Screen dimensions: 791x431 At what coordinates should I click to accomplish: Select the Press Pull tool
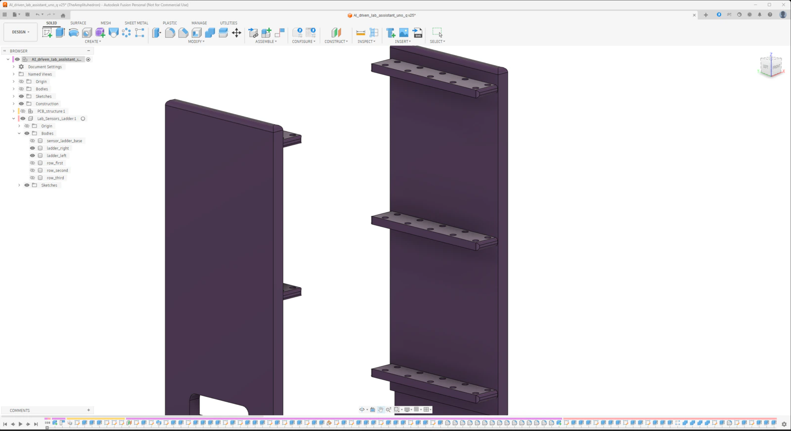point(157,33)
